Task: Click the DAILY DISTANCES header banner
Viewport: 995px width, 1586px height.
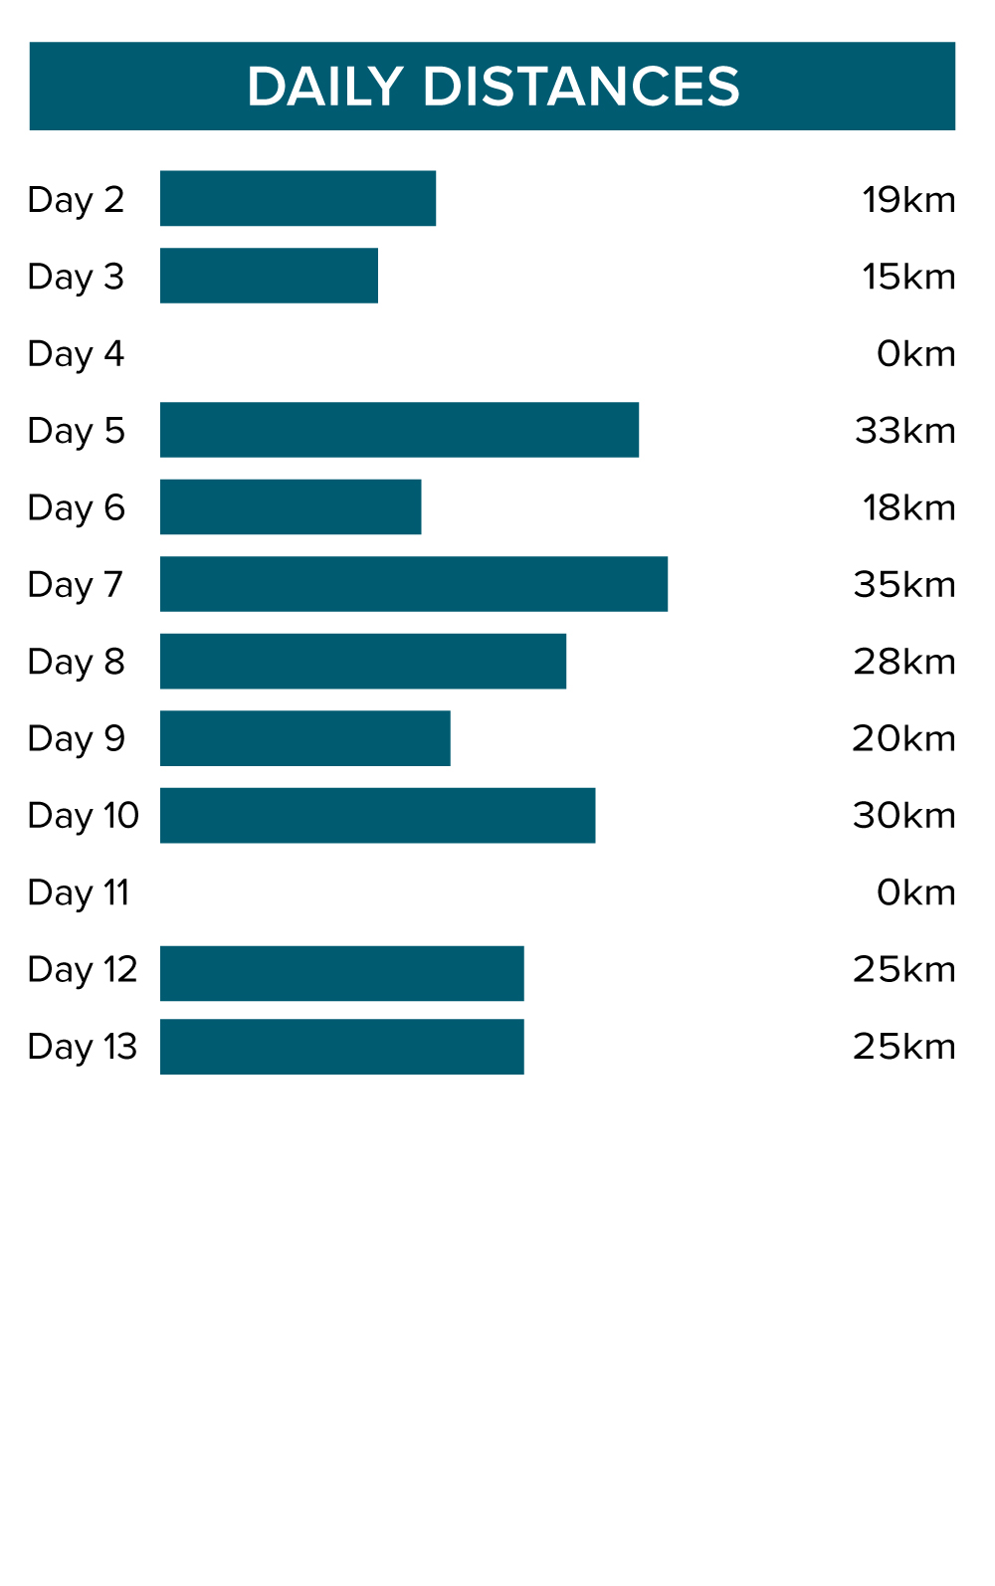Action: tap(493, 87)
